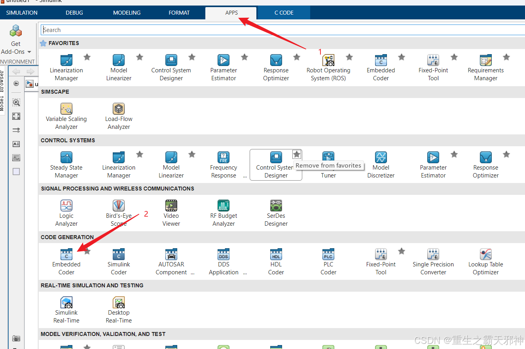This screenshot has width=525, height=349.
Task: Click the Annotation text tool in palette
Action: click(16, 144)
